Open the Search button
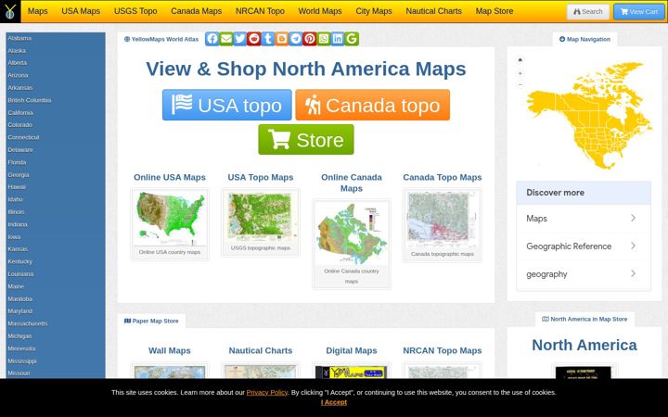Viewport: 668px width, 417px height. click(588, 11)
